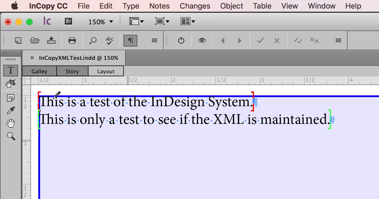Viewport: 379px width, 199px height.
Task: Open Adobe Bridge with Br icon
Action: coord(68,21)
